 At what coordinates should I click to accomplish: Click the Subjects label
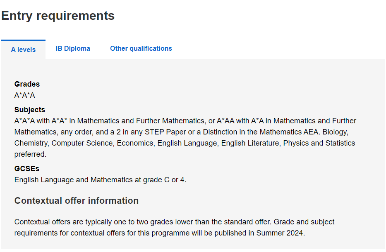click(x=30, y=110)
